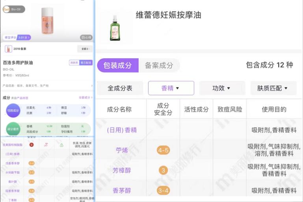Click the red safety score 9 badge

[31, 145]
